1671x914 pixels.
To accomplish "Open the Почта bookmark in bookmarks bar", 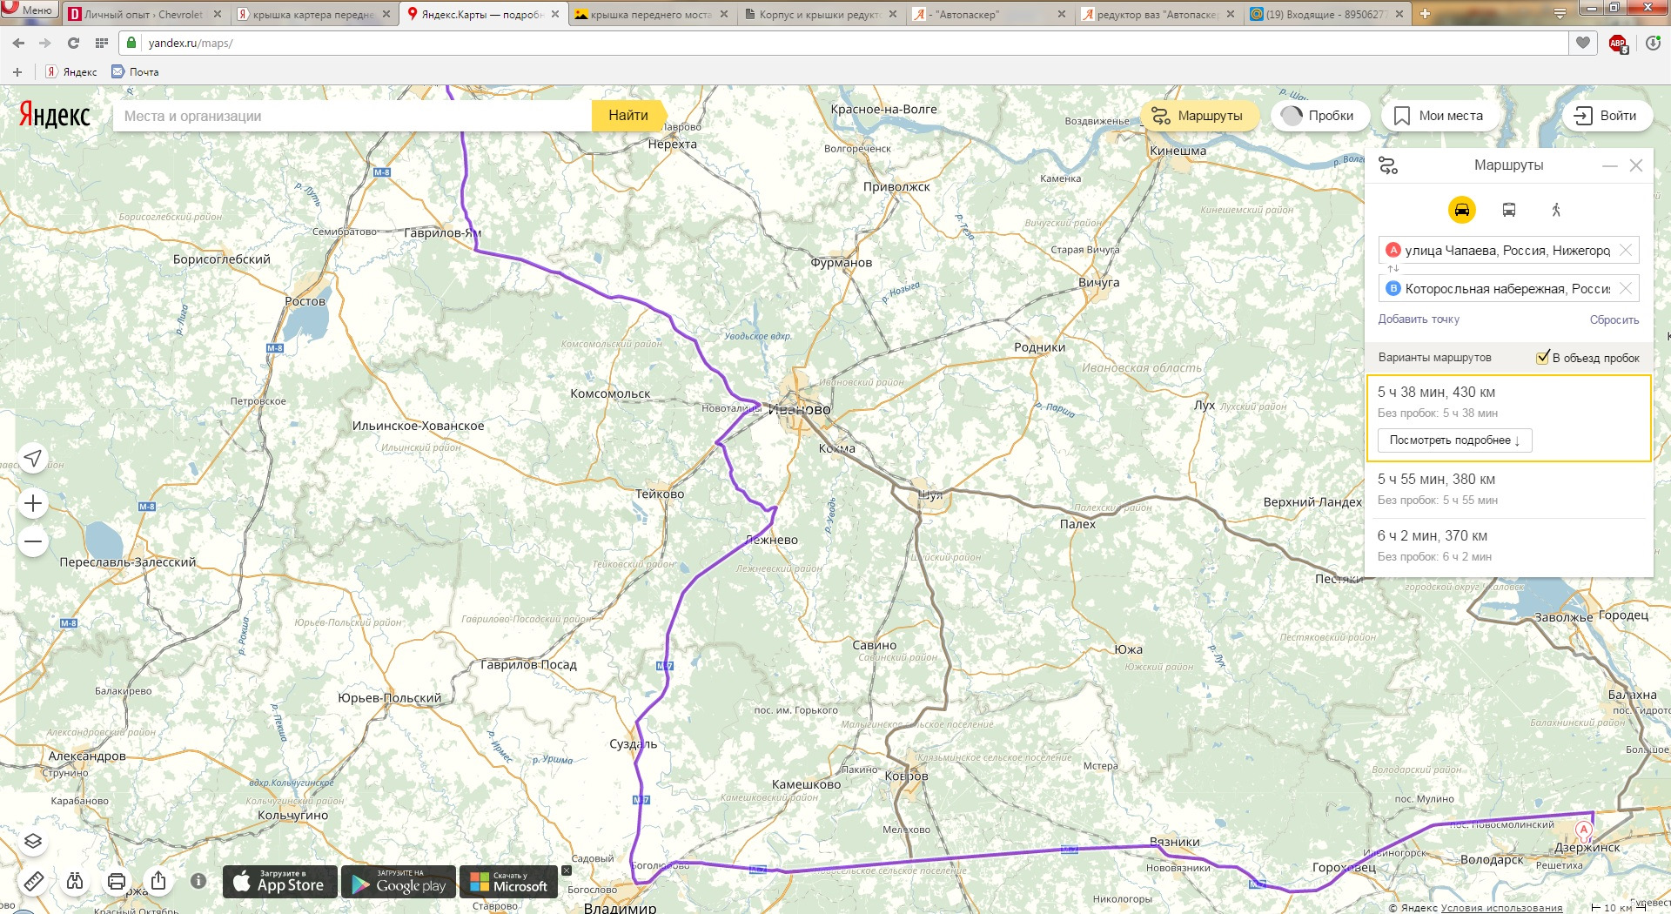I will tap(135, 71).
